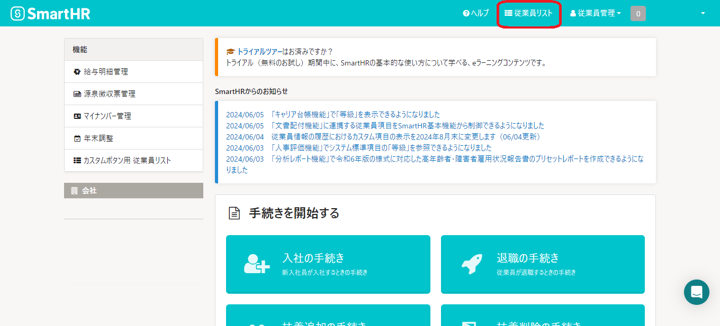The image size is (720, 326).
Task: Click the rocket icon in 退職の手続き
Action: pos(471,264)
